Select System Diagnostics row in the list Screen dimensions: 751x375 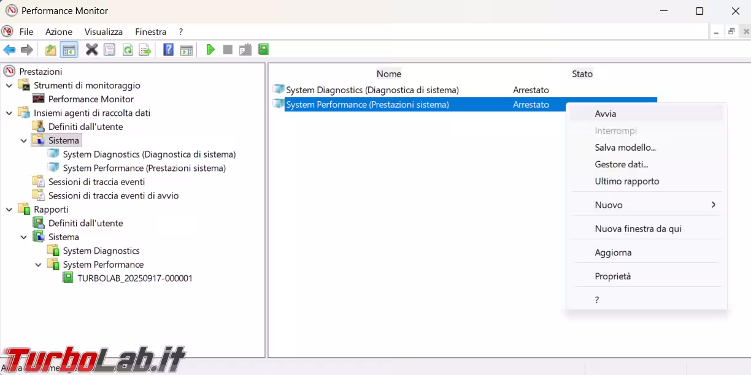pyautogui.click(x=372, y=90)
